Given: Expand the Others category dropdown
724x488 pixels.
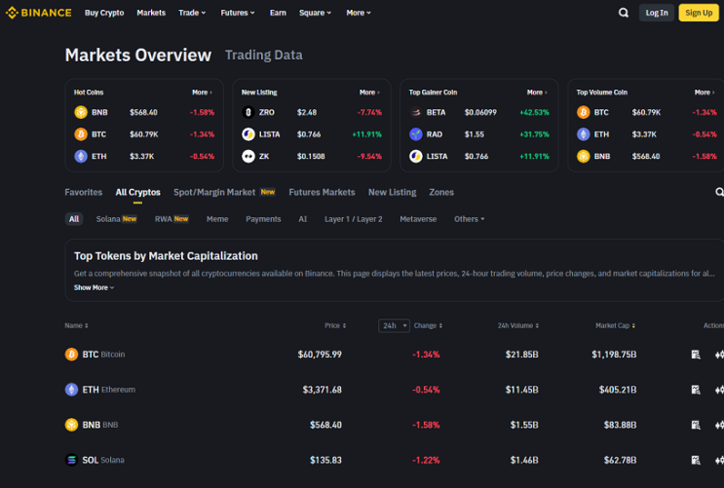Looking at the screenshot, I should click(469, 219).
